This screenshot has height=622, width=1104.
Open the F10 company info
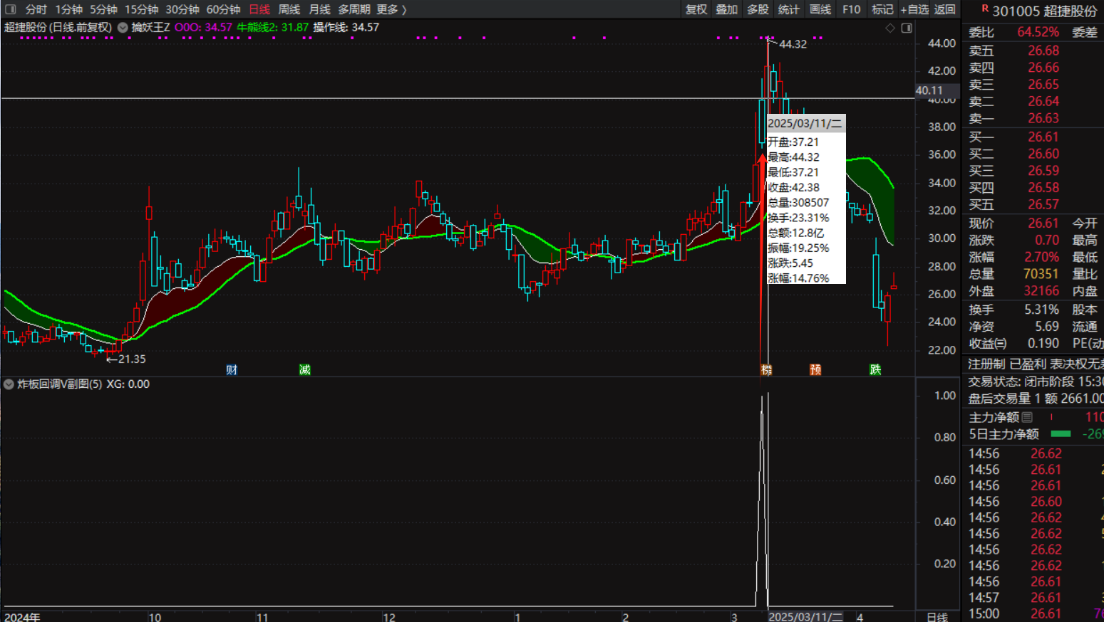(x=851, y=9)
